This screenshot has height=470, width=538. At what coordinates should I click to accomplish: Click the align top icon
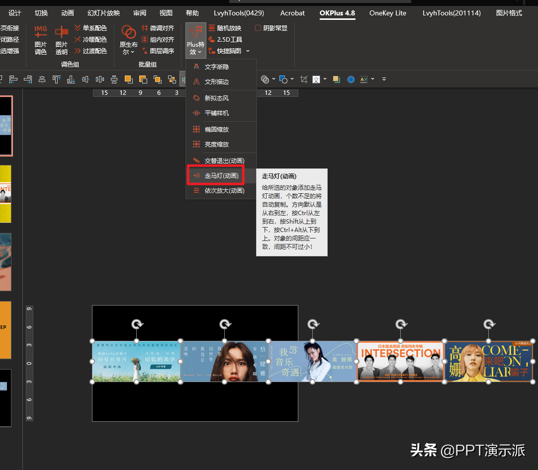tap(56, 79)
